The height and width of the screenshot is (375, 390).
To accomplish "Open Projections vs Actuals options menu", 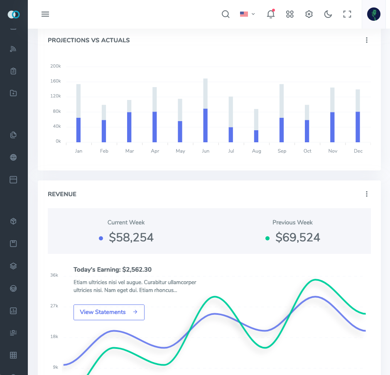I will pos(367,40).
